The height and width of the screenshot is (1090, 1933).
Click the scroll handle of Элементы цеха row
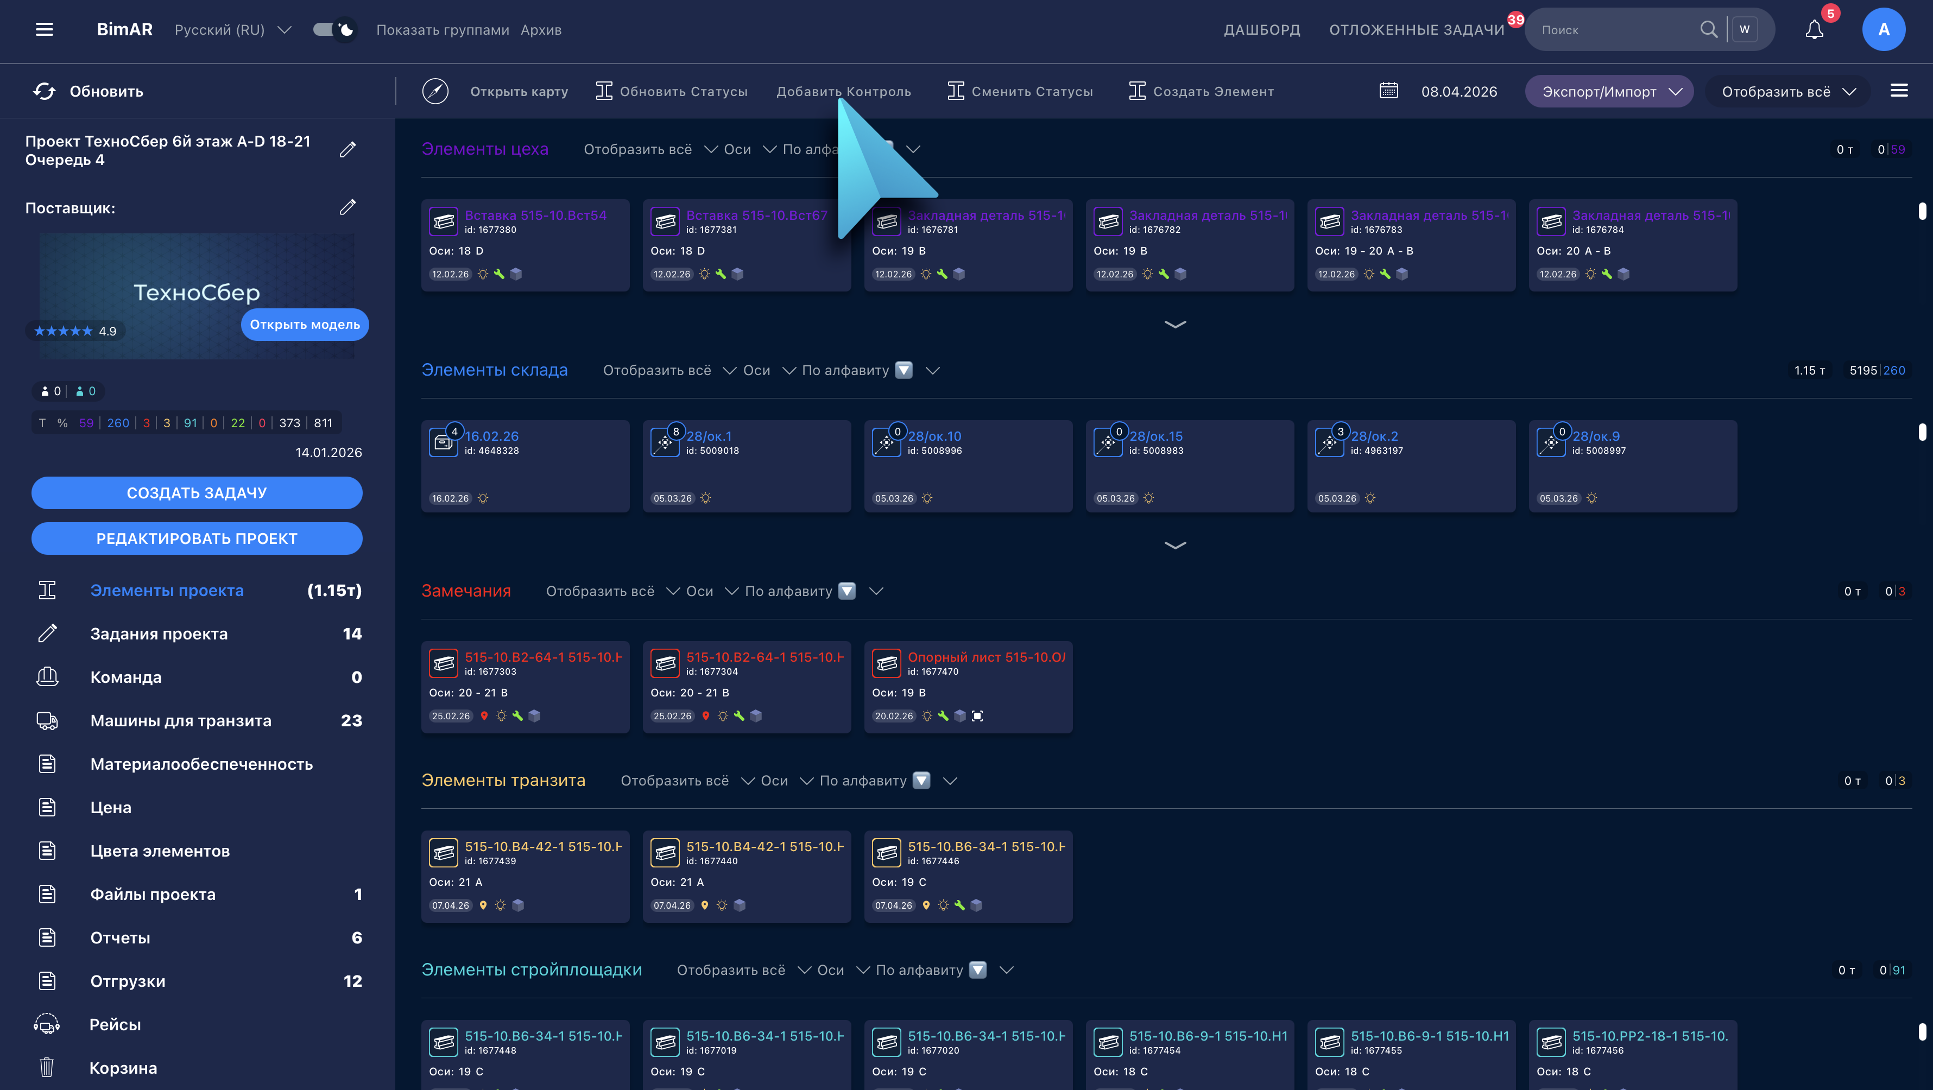(1922, 211)
